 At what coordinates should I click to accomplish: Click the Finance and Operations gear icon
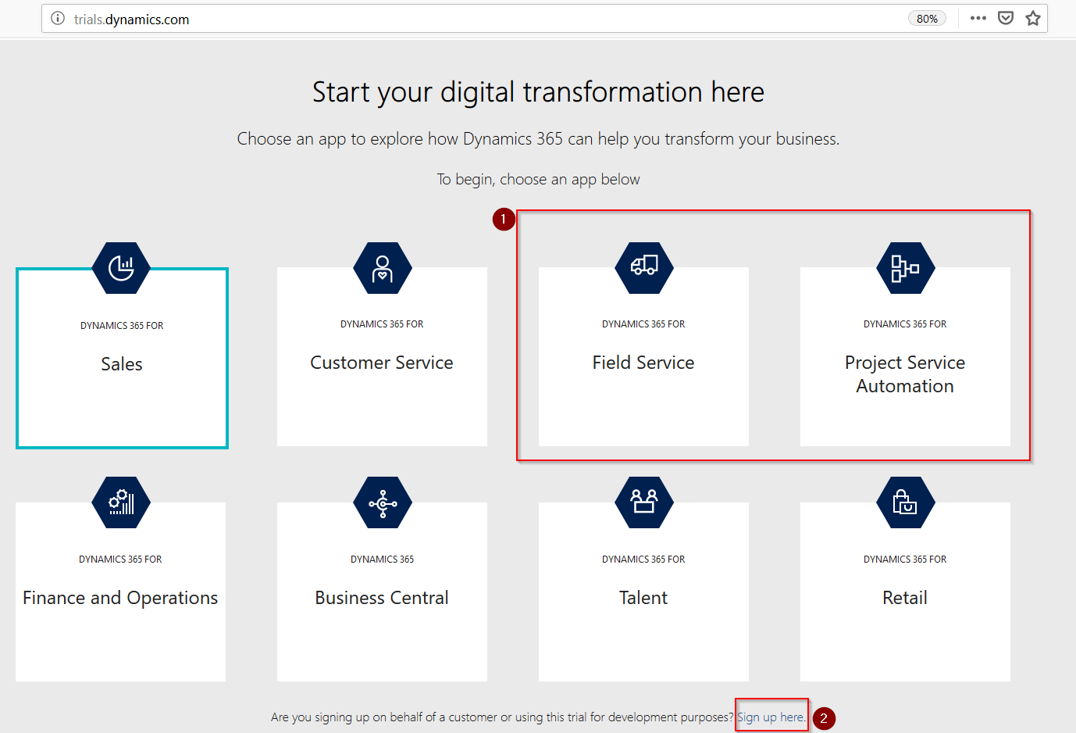[x=121, y=502]
